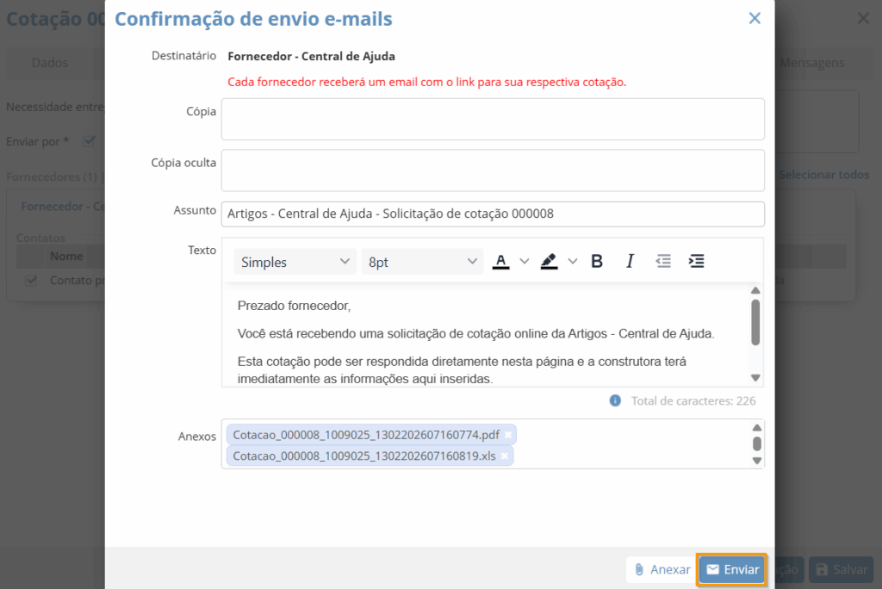Expand the highlight color options arrow
882x589 pixels.
(x=572, y=262)
